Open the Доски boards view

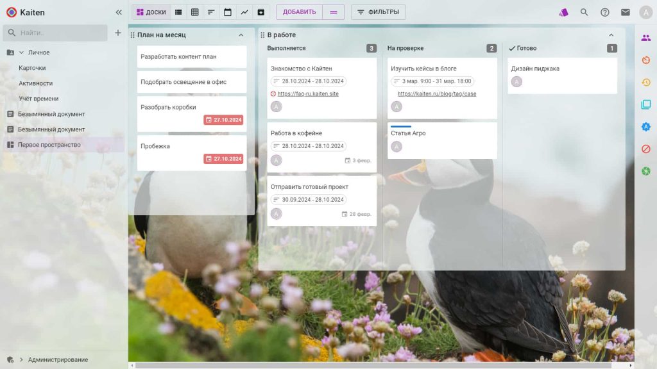point(151,12)
